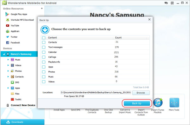Click the Online Resources heading
This screenshot has width=190, height=125.
tap(13, 9)
